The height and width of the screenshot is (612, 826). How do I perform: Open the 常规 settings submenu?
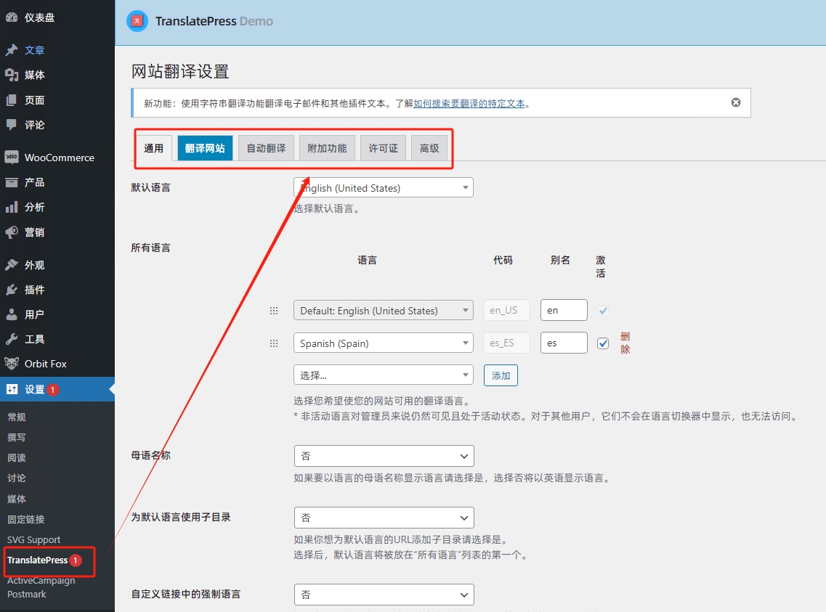16,417
